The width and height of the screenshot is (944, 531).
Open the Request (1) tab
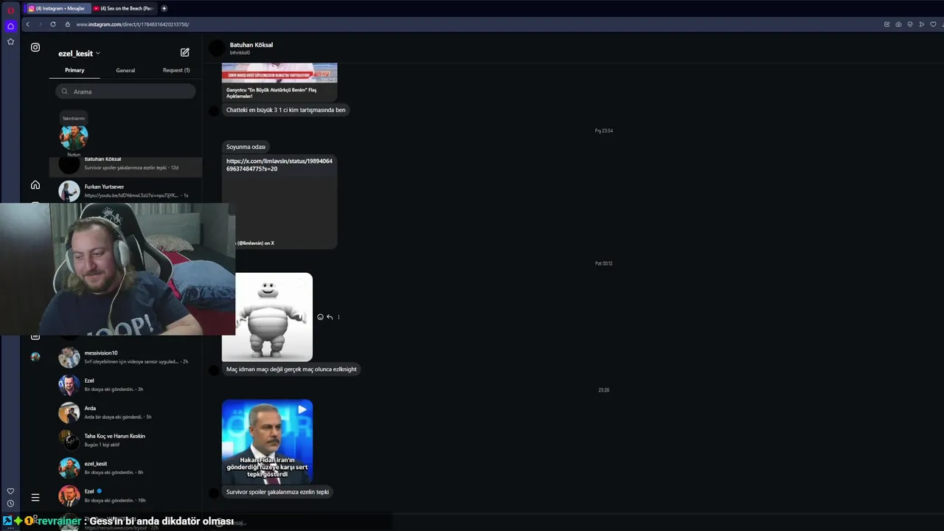176,70
